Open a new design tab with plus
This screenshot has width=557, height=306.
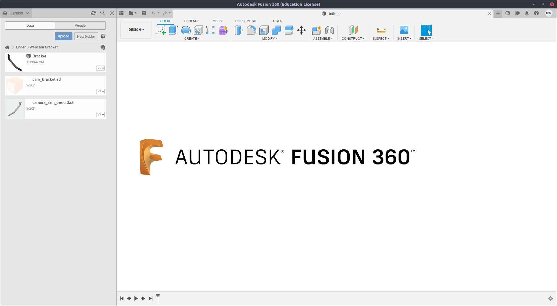[498, 13]
